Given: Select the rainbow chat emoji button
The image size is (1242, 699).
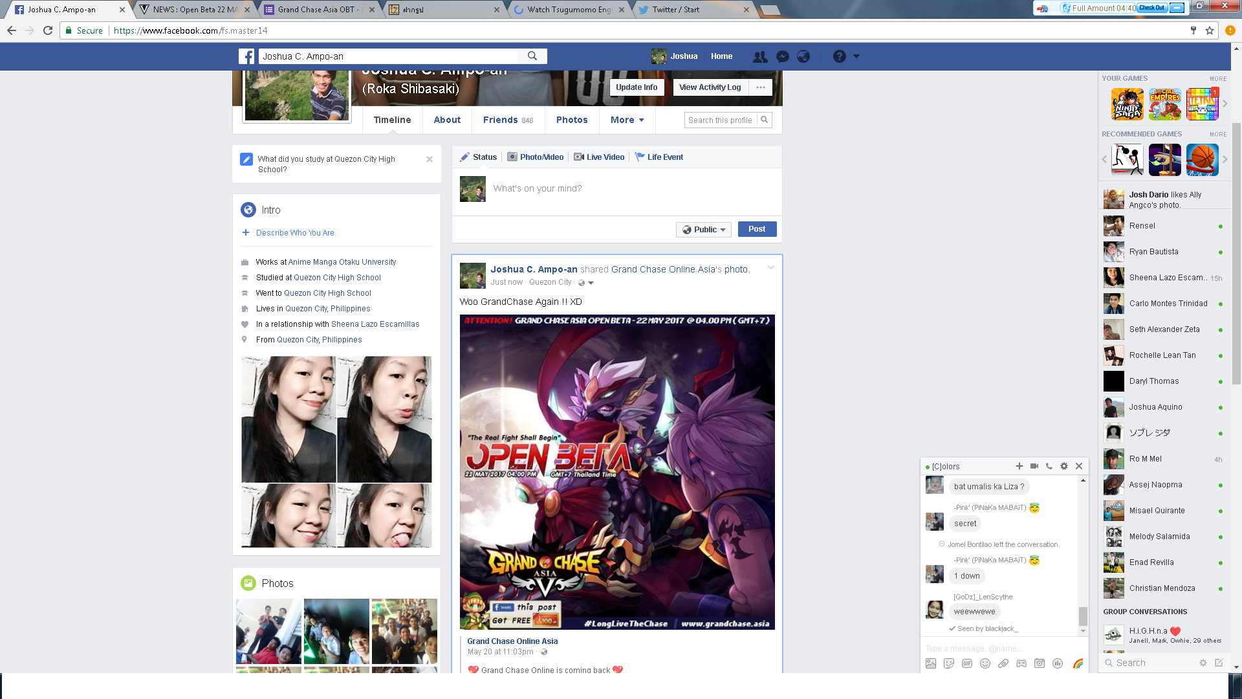Looking at the screenshot, I should point(1078,663).
